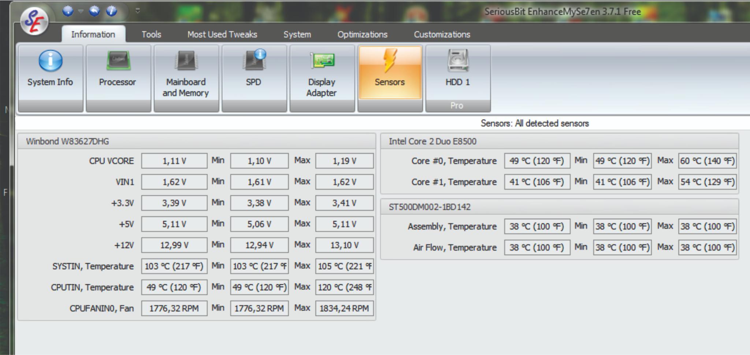The width and height of the screenshot is (750, 355).
Task: Open the SPD memory panel
Action: [x=254, y=78]
